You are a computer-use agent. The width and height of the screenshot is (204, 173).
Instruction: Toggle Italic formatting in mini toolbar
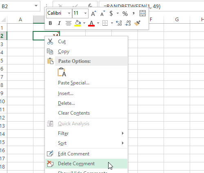(59, 23)
